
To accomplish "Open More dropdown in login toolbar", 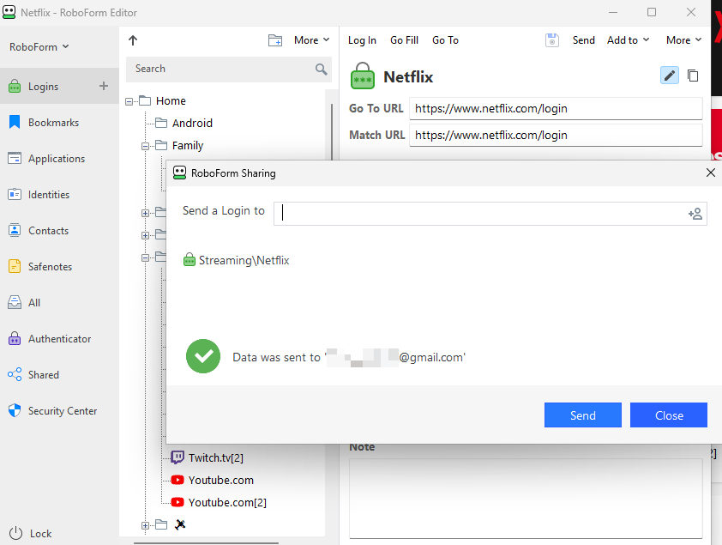I will 683,40.
